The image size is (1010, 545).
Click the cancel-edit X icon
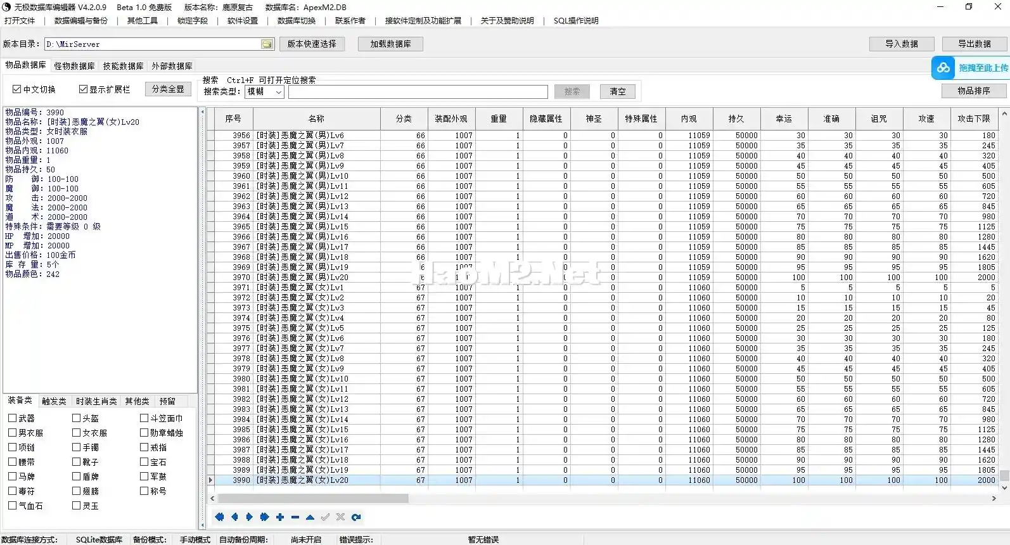tap(340, 517)
